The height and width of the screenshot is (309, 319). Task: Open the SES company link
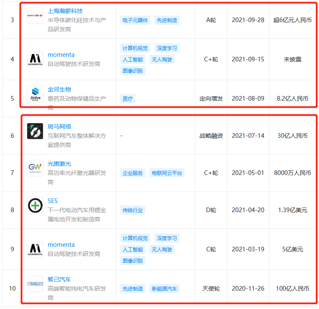tap(53, 201)
